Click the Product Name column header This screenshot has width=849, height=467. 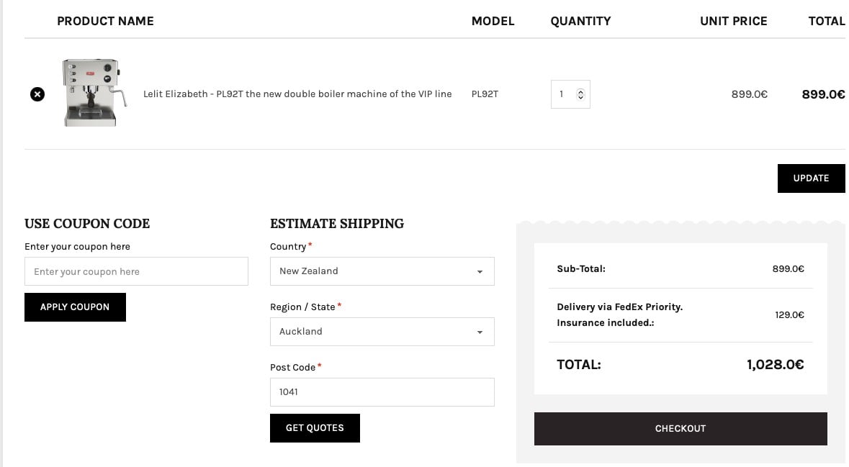click(106, 21)
